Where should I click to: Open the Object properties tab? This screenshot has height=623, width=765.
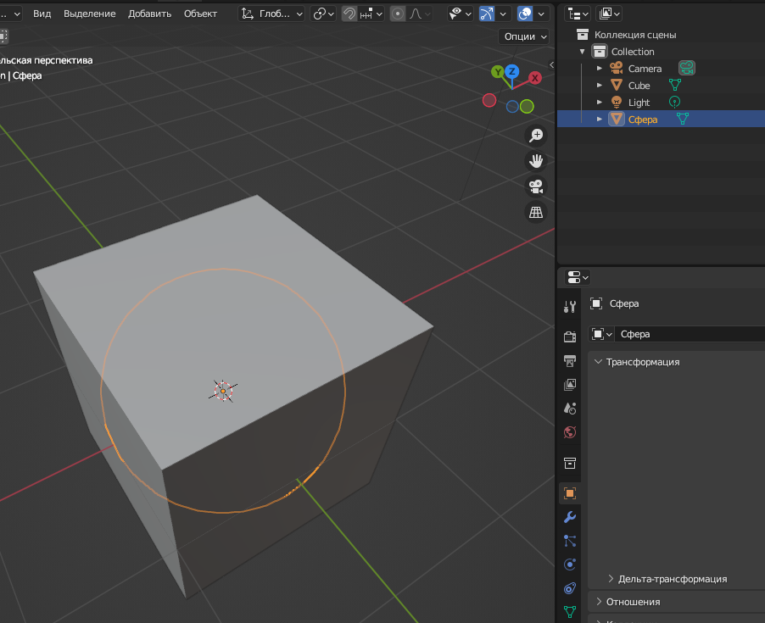569,492
